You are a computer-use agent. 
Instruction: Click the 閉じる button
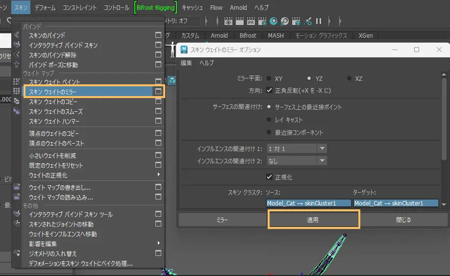coord(403,220)
